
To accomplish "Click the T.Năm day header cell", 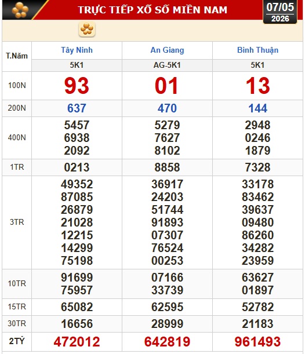I will click(x=17, y=56).
